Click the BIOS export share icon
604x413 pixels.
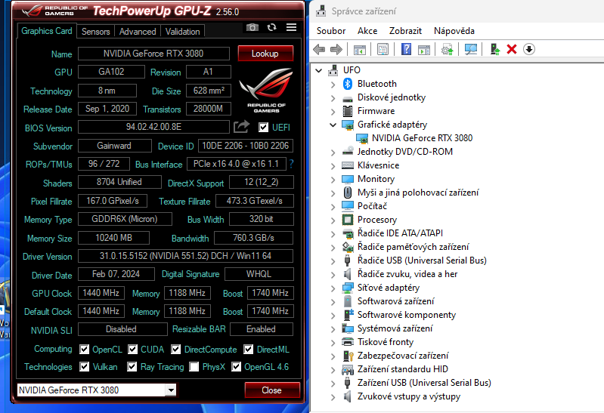[241, 127]
